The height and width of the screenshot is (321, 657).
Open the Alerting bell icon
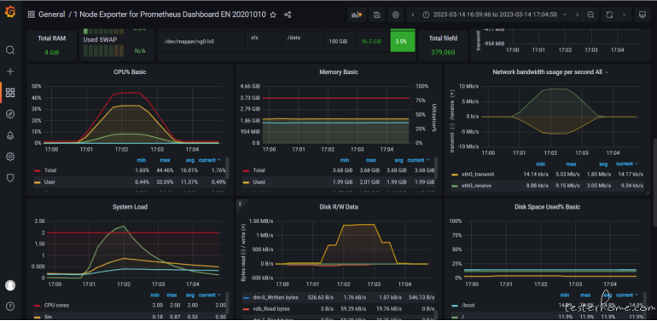tap(10, 135)
